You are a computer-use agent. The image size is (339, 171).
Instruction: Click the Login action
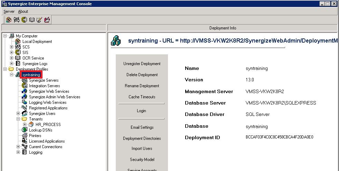141,111
